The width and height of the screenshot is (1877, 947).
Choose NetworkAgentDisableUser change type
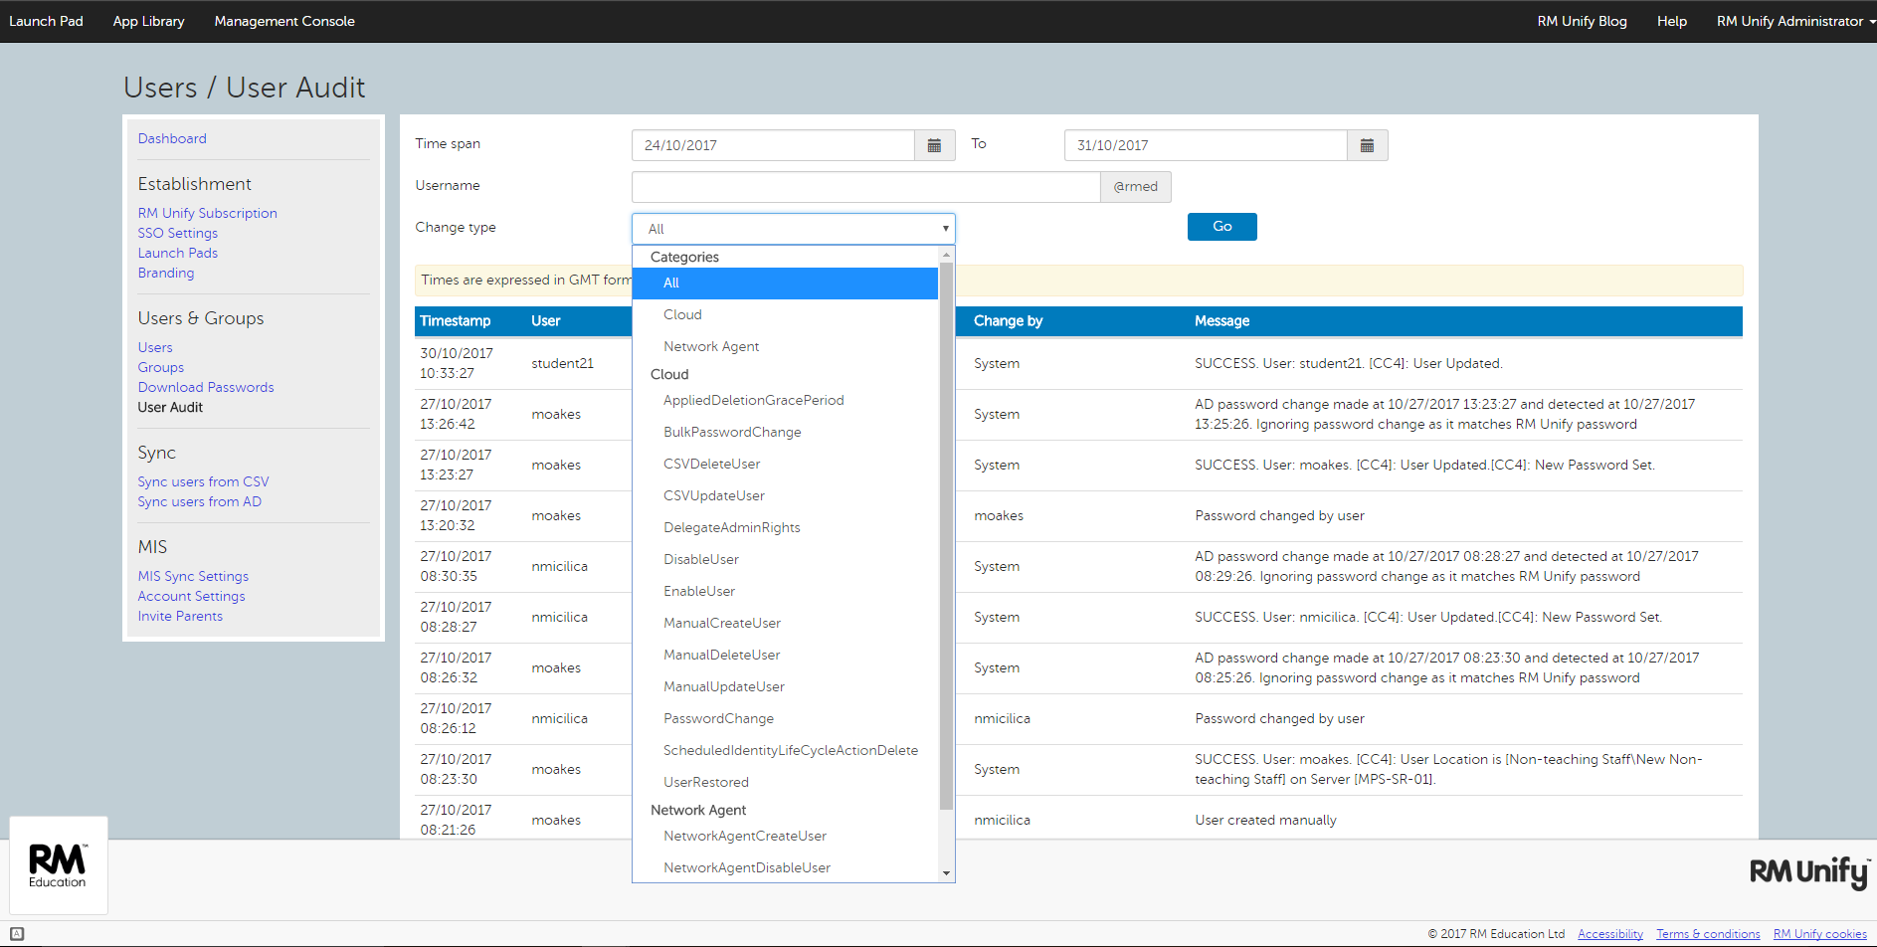click(785, 868)
